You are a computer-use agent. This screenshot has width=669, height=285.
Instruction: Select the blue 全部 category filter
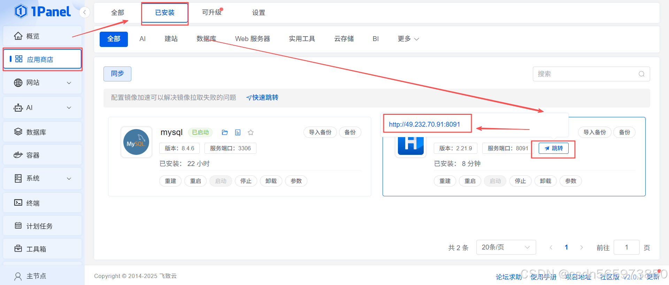click(114, 39)
